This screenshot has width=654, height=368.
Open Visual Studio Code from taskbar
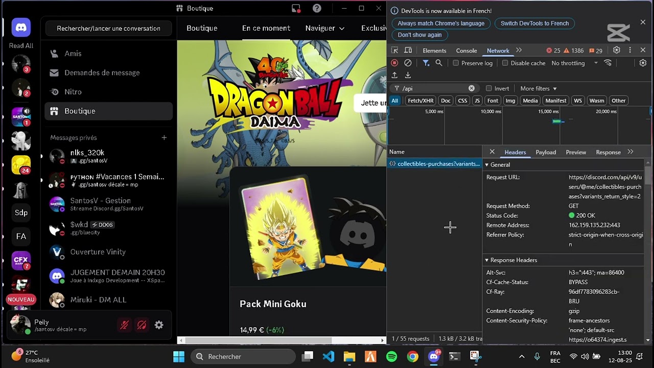(329, 357)
